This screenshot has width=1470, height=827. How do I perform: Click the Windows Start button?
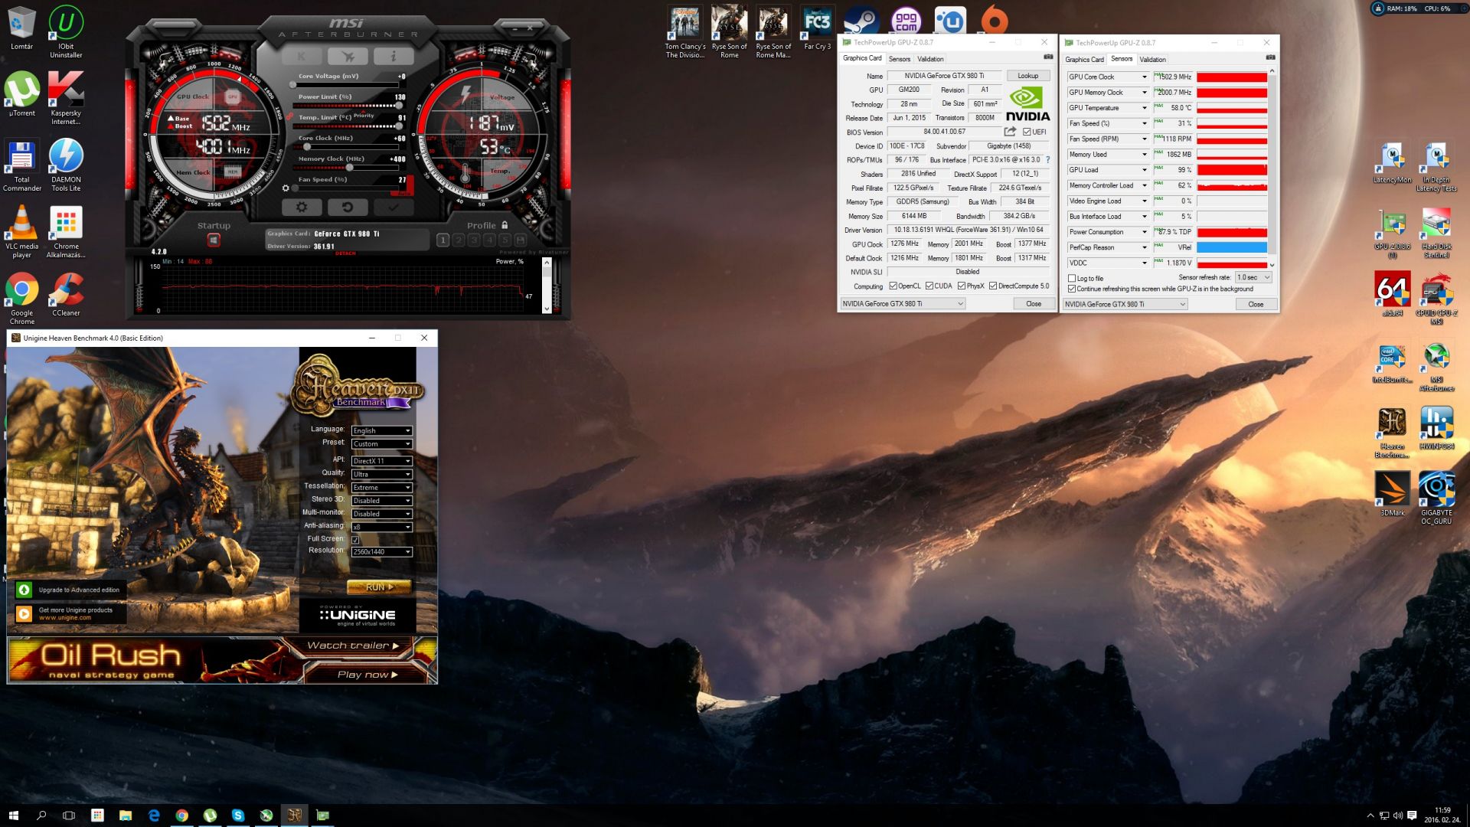pos(13,816)
